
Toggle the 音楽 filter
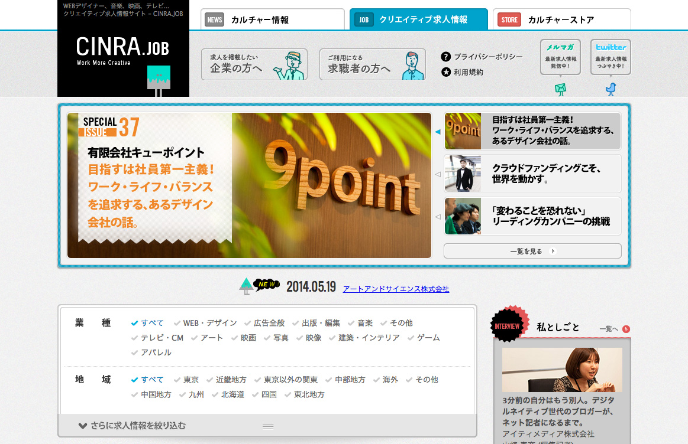360,323
